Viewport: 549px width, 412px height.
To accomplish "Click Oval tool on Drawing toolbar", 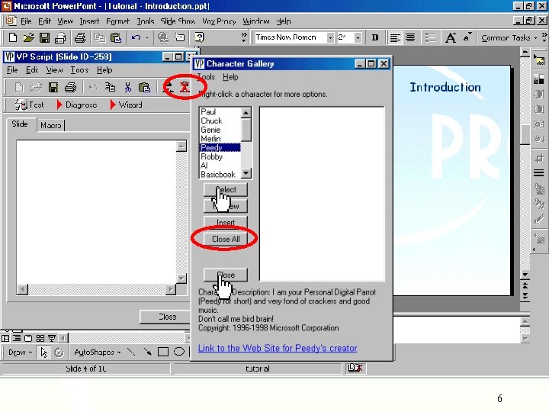I will pos(179,352).
